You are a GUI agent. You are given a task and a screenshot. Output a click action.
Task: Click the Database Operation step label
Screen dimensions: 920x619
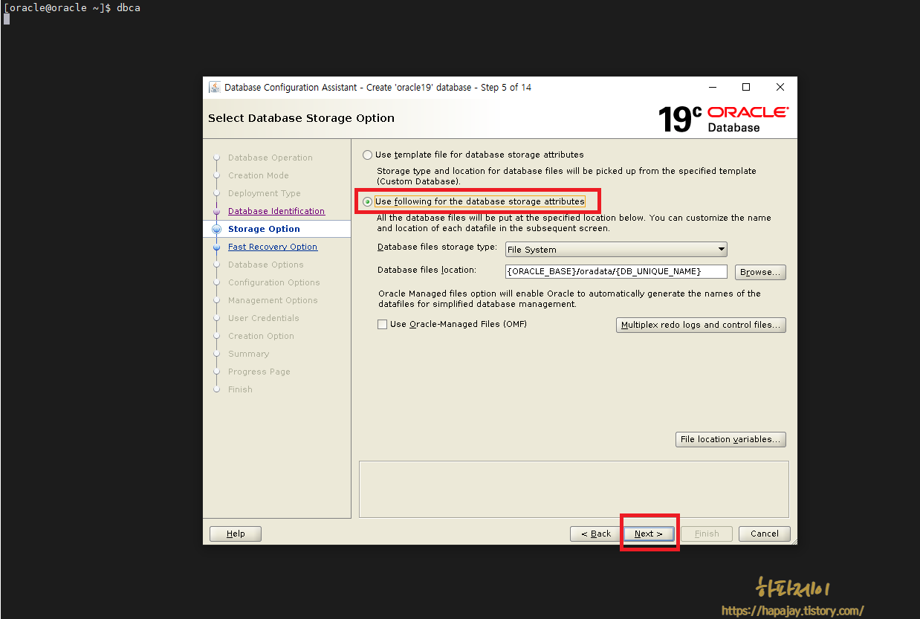point(271,158)
